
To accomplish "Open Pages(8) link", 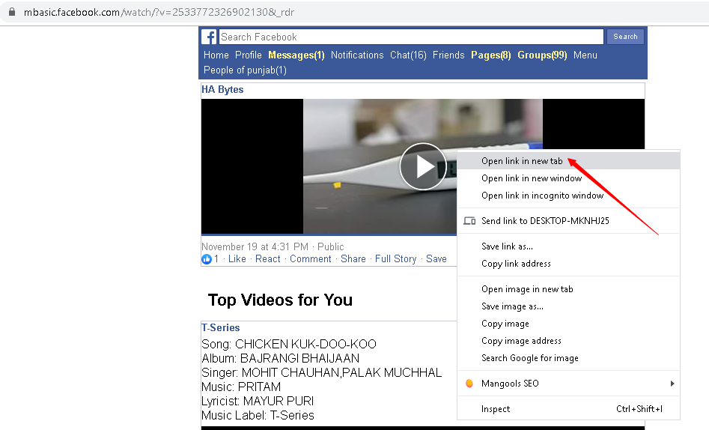I will tap(491, 55).
